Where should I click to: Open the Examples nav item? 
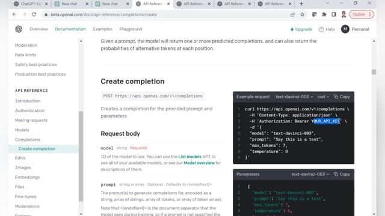(x=102, y=29)
